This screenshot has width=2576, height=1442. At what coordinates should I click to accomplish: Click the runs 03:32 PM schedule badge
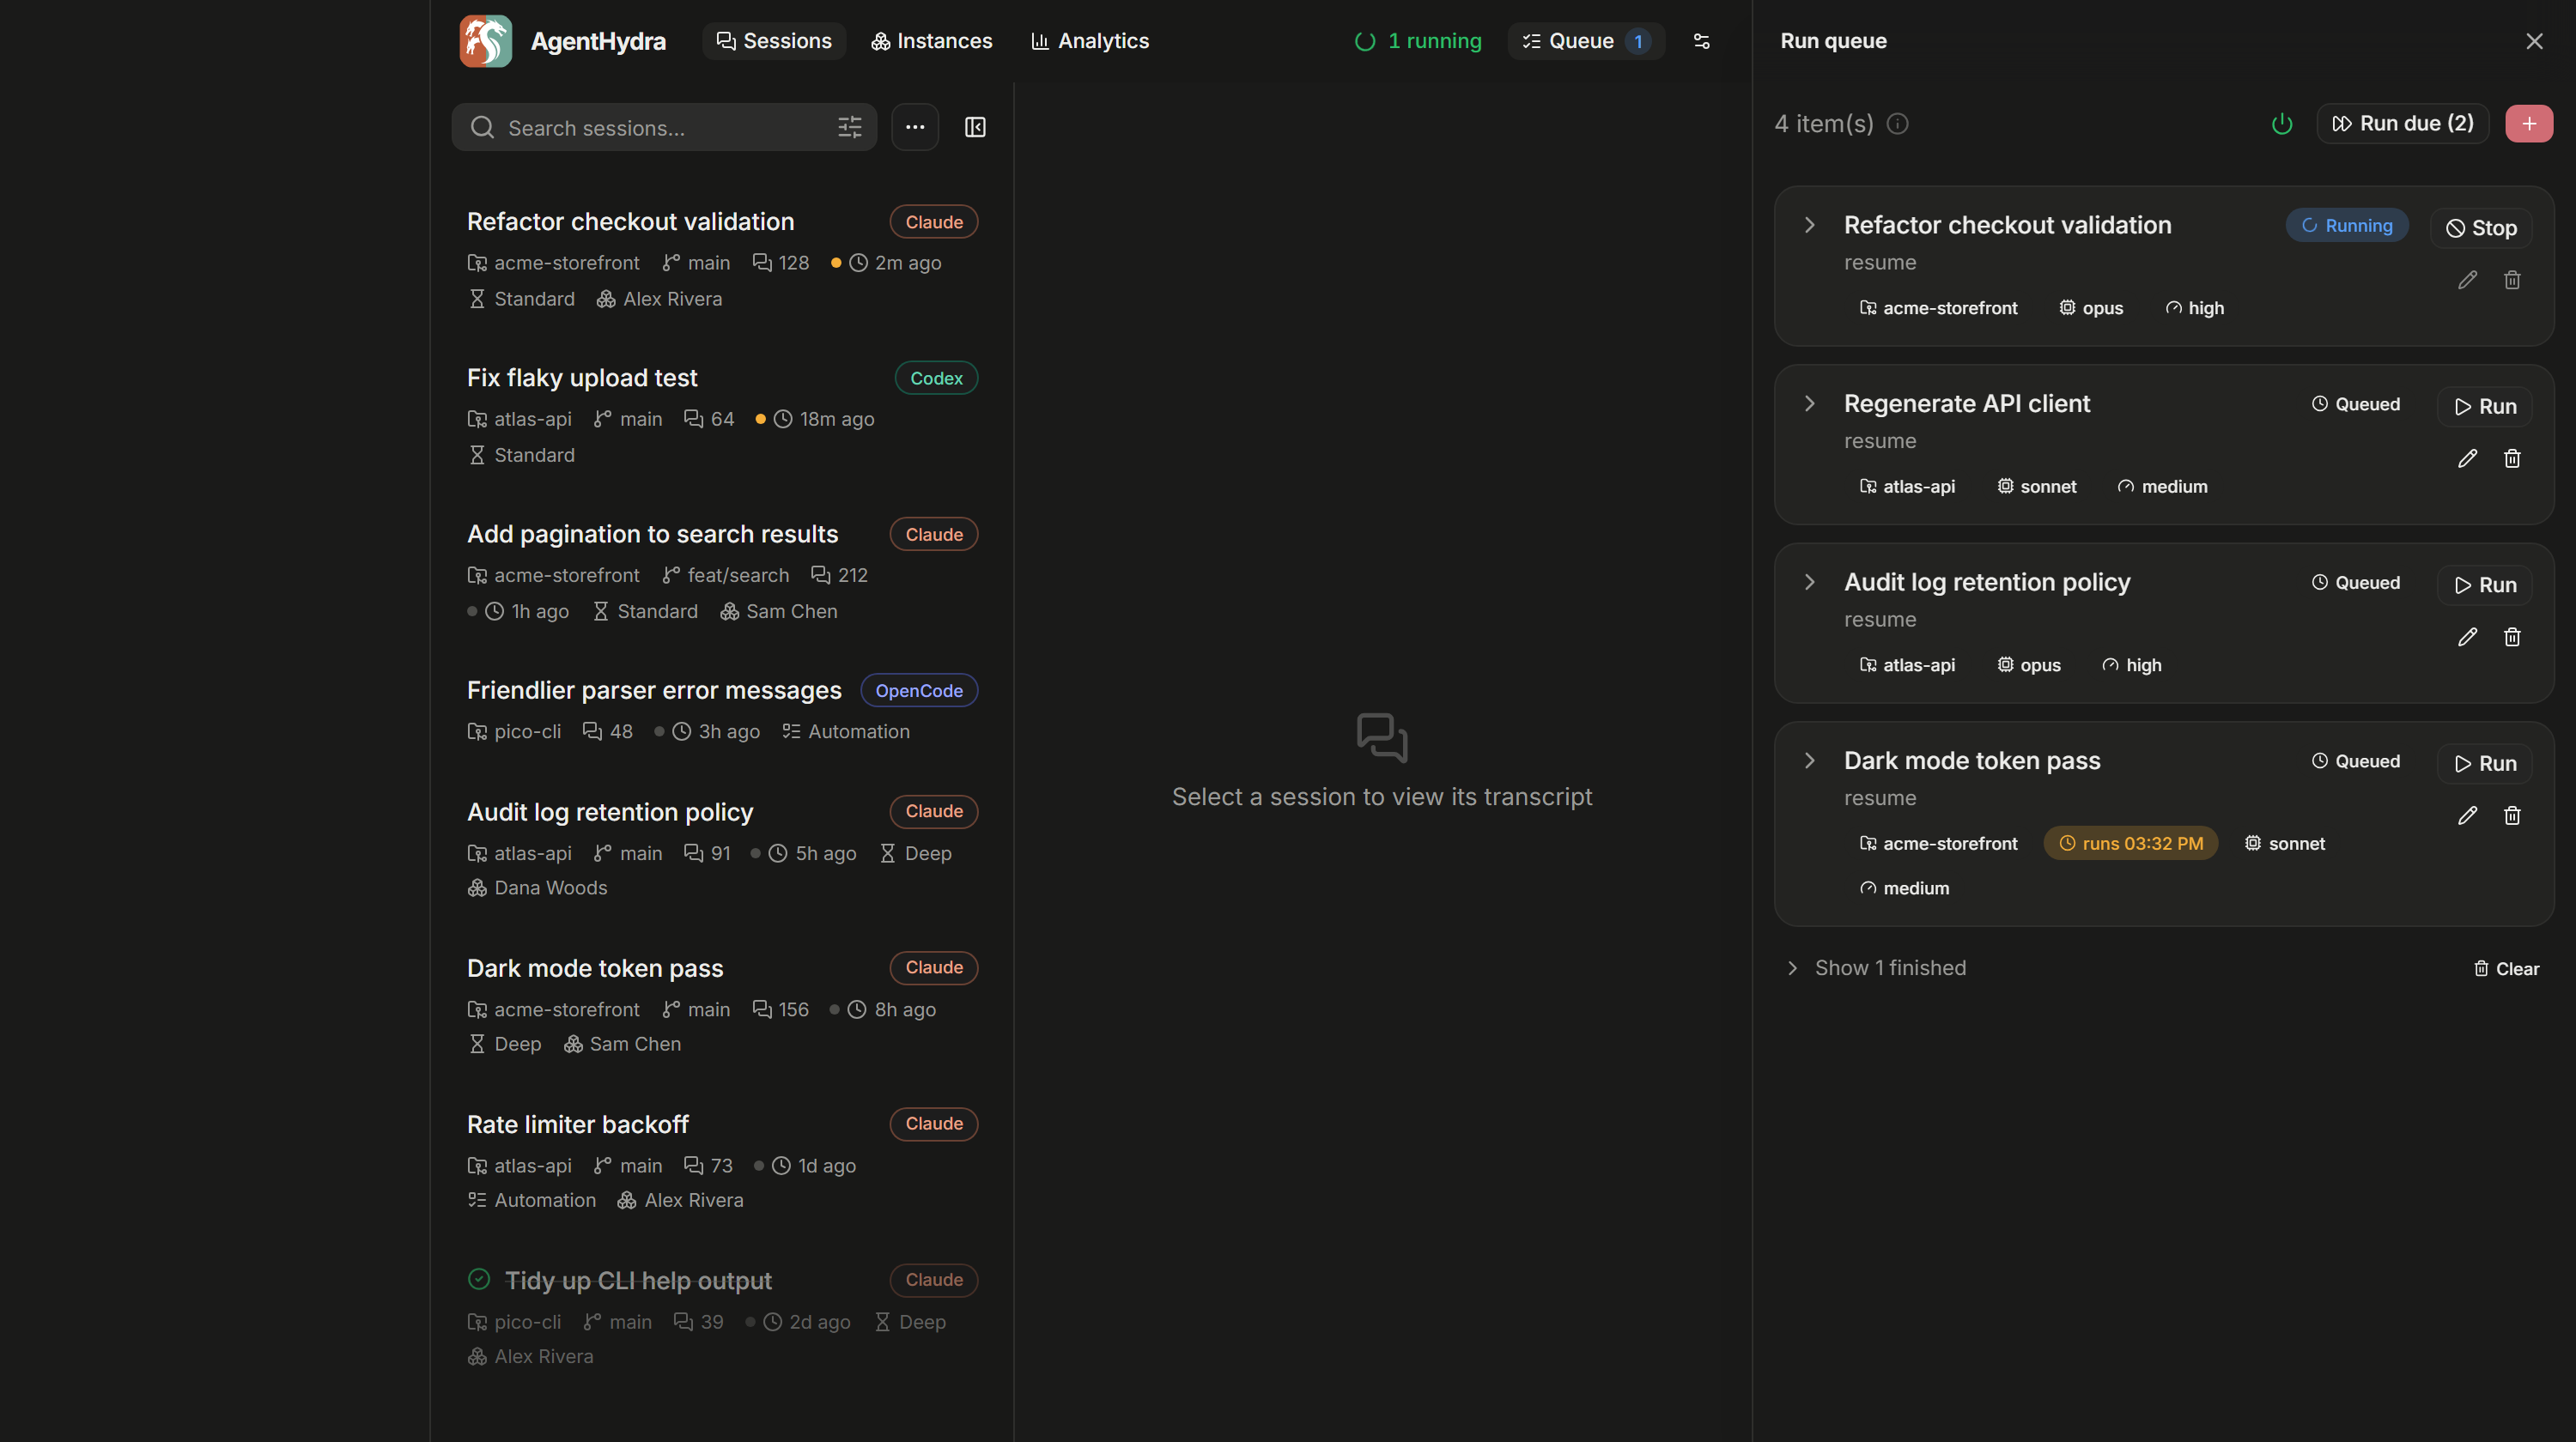tap(2130, 844)
